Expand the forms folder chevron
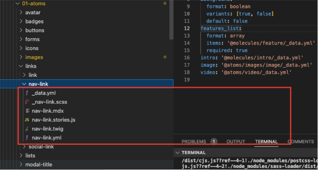 21,39
